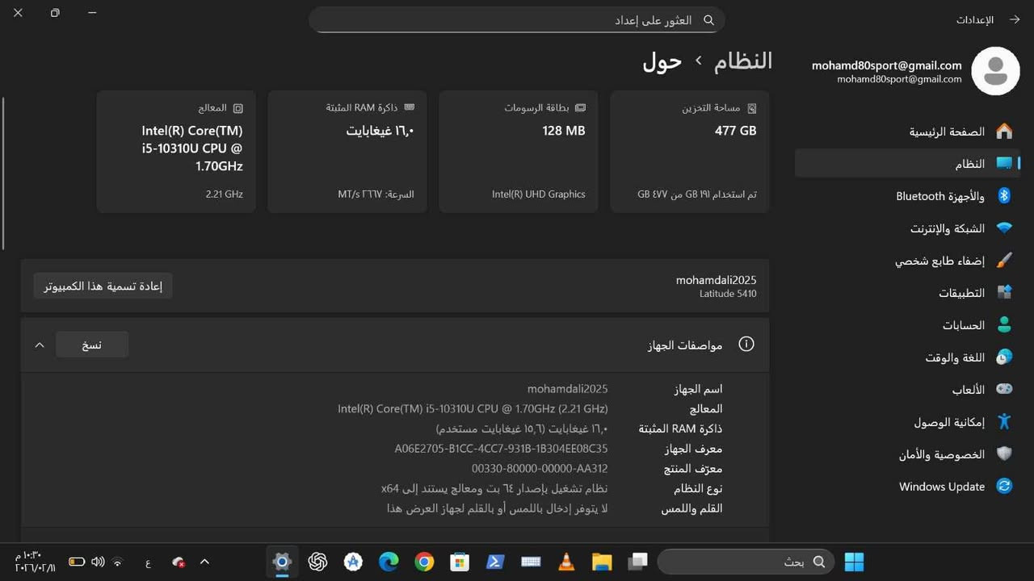Click the RAM chip icon on the memory card

coord(410,107)
